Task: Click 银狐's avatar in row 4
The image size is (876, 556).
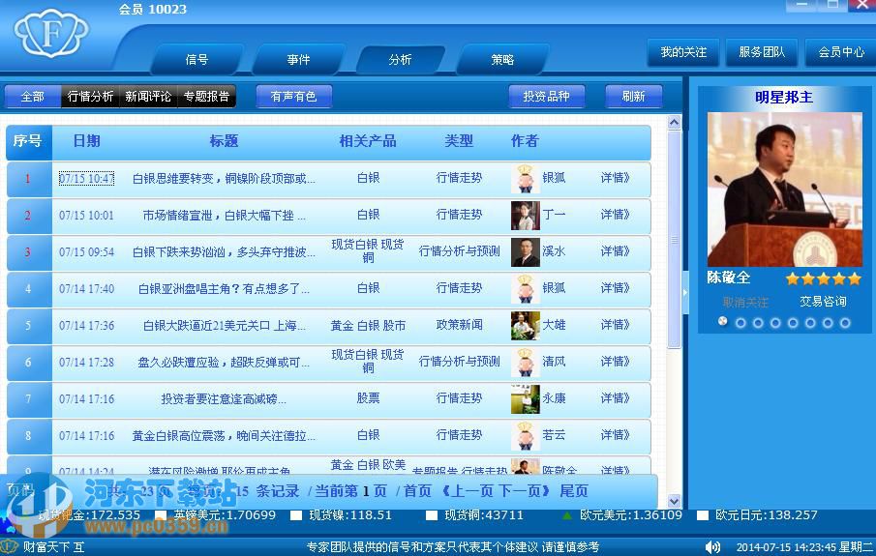Action: coord(526,289)
